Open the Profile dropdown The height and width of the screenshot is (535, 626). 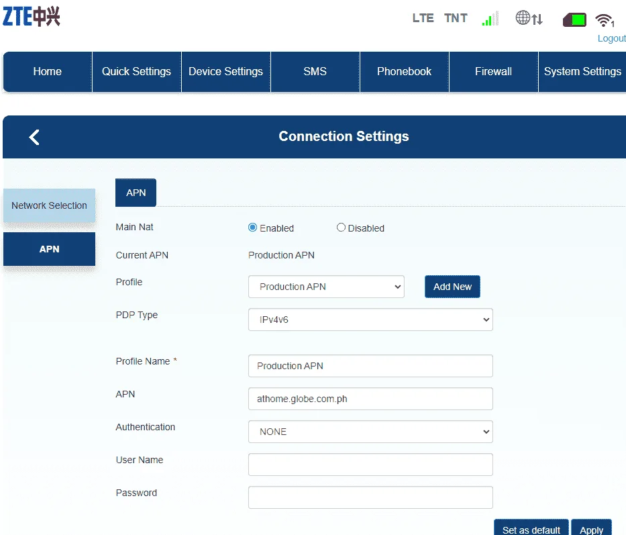pos(326,287)
